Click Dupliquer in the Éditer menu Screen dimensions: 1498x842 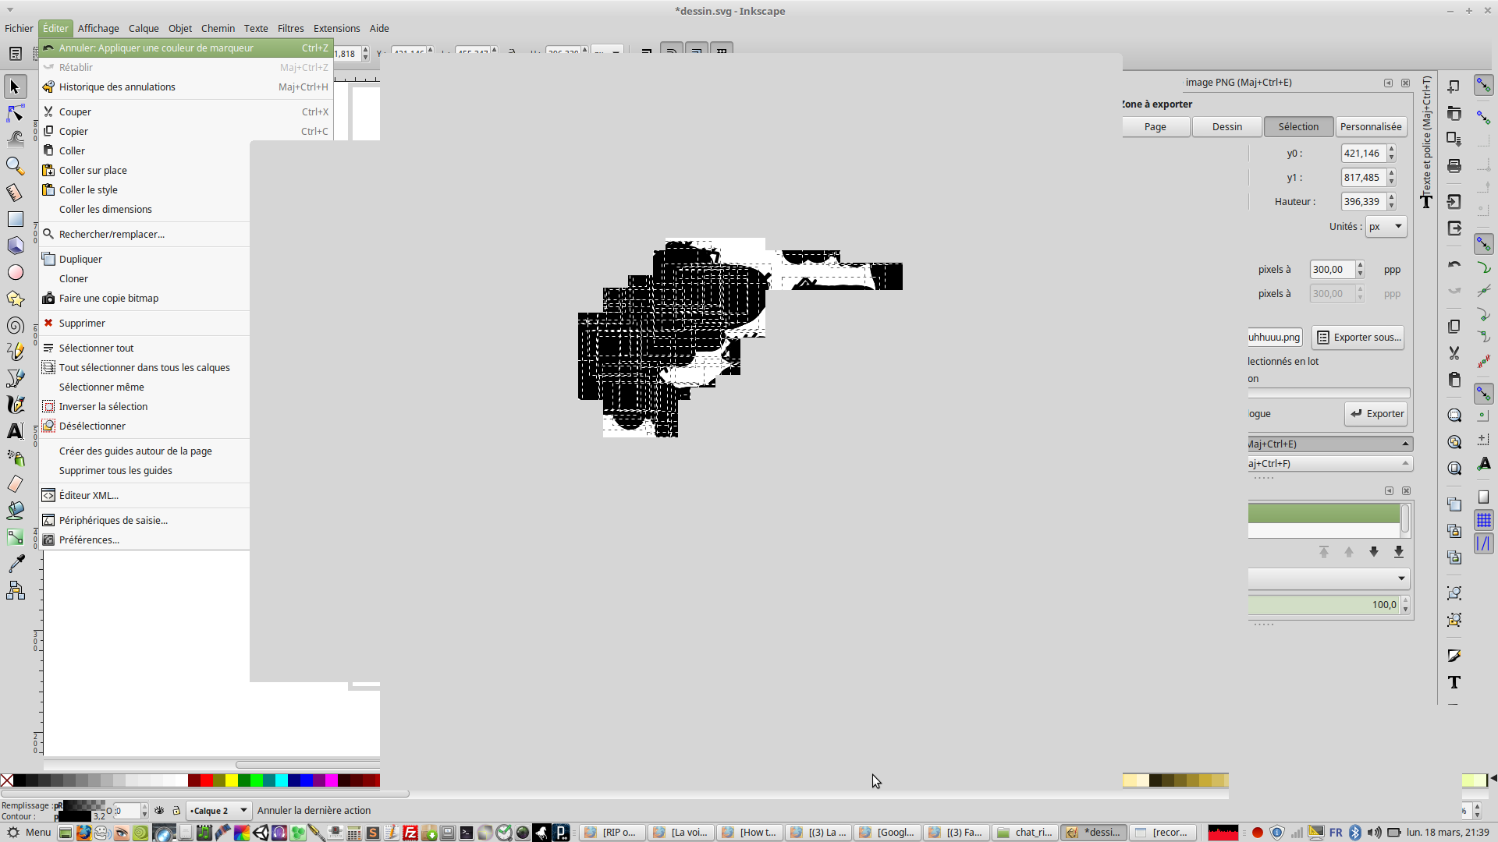[x=80, y=259]
